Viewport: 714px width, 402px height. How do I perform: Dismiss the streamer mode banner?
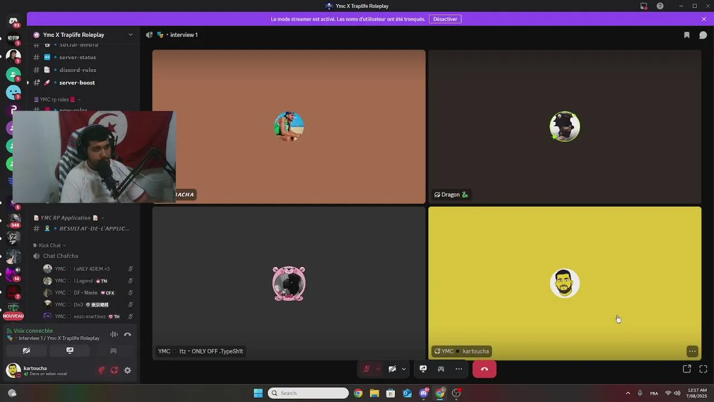[x=704, y=19]
